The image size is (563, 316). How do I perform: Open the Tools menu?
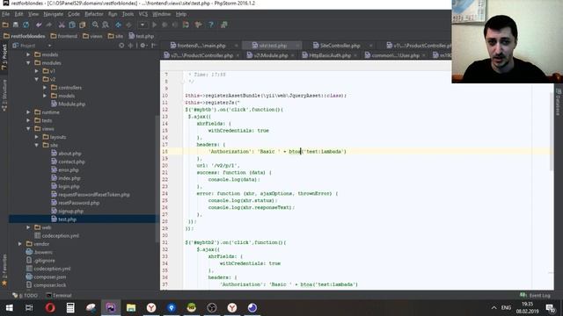coord(128,14)
